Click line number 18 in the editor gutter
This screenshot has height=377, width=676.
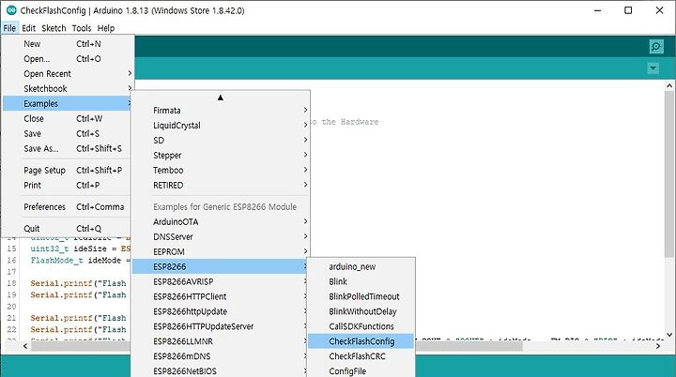(x=11, y=283)
